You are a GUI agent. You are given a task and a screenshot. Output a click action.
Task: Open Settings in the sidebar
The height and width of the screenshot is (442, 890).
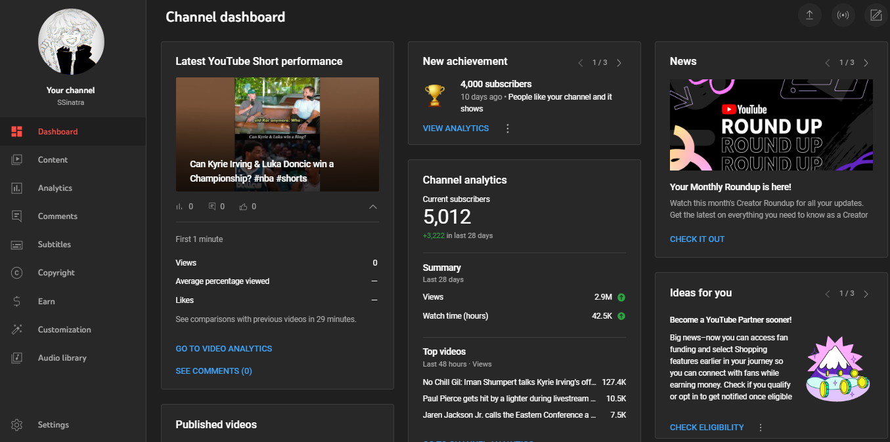coord(73,425)
